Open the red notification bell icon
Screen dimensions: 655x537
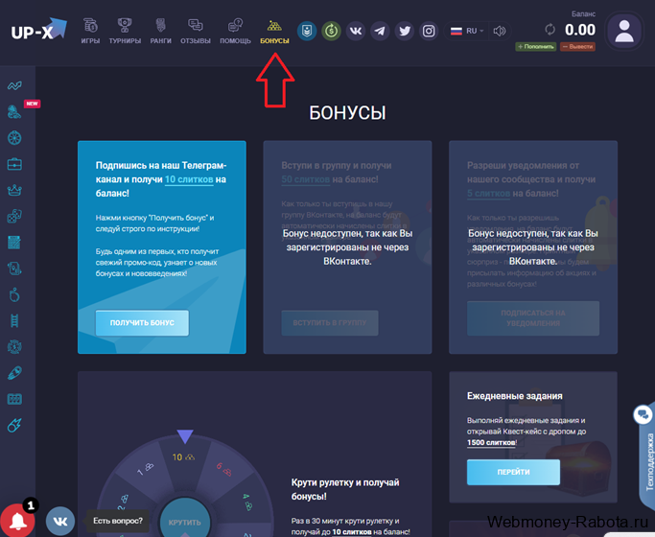coord(17,521)
